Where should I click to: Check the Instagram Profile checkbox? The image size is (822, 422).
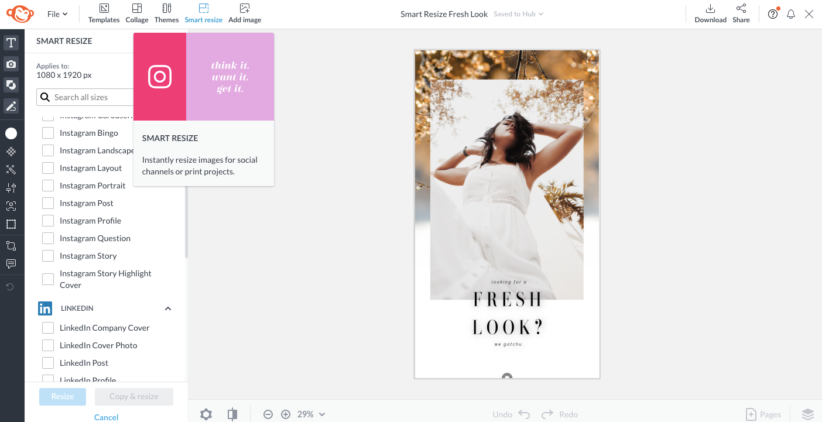(x=48, y=221)
